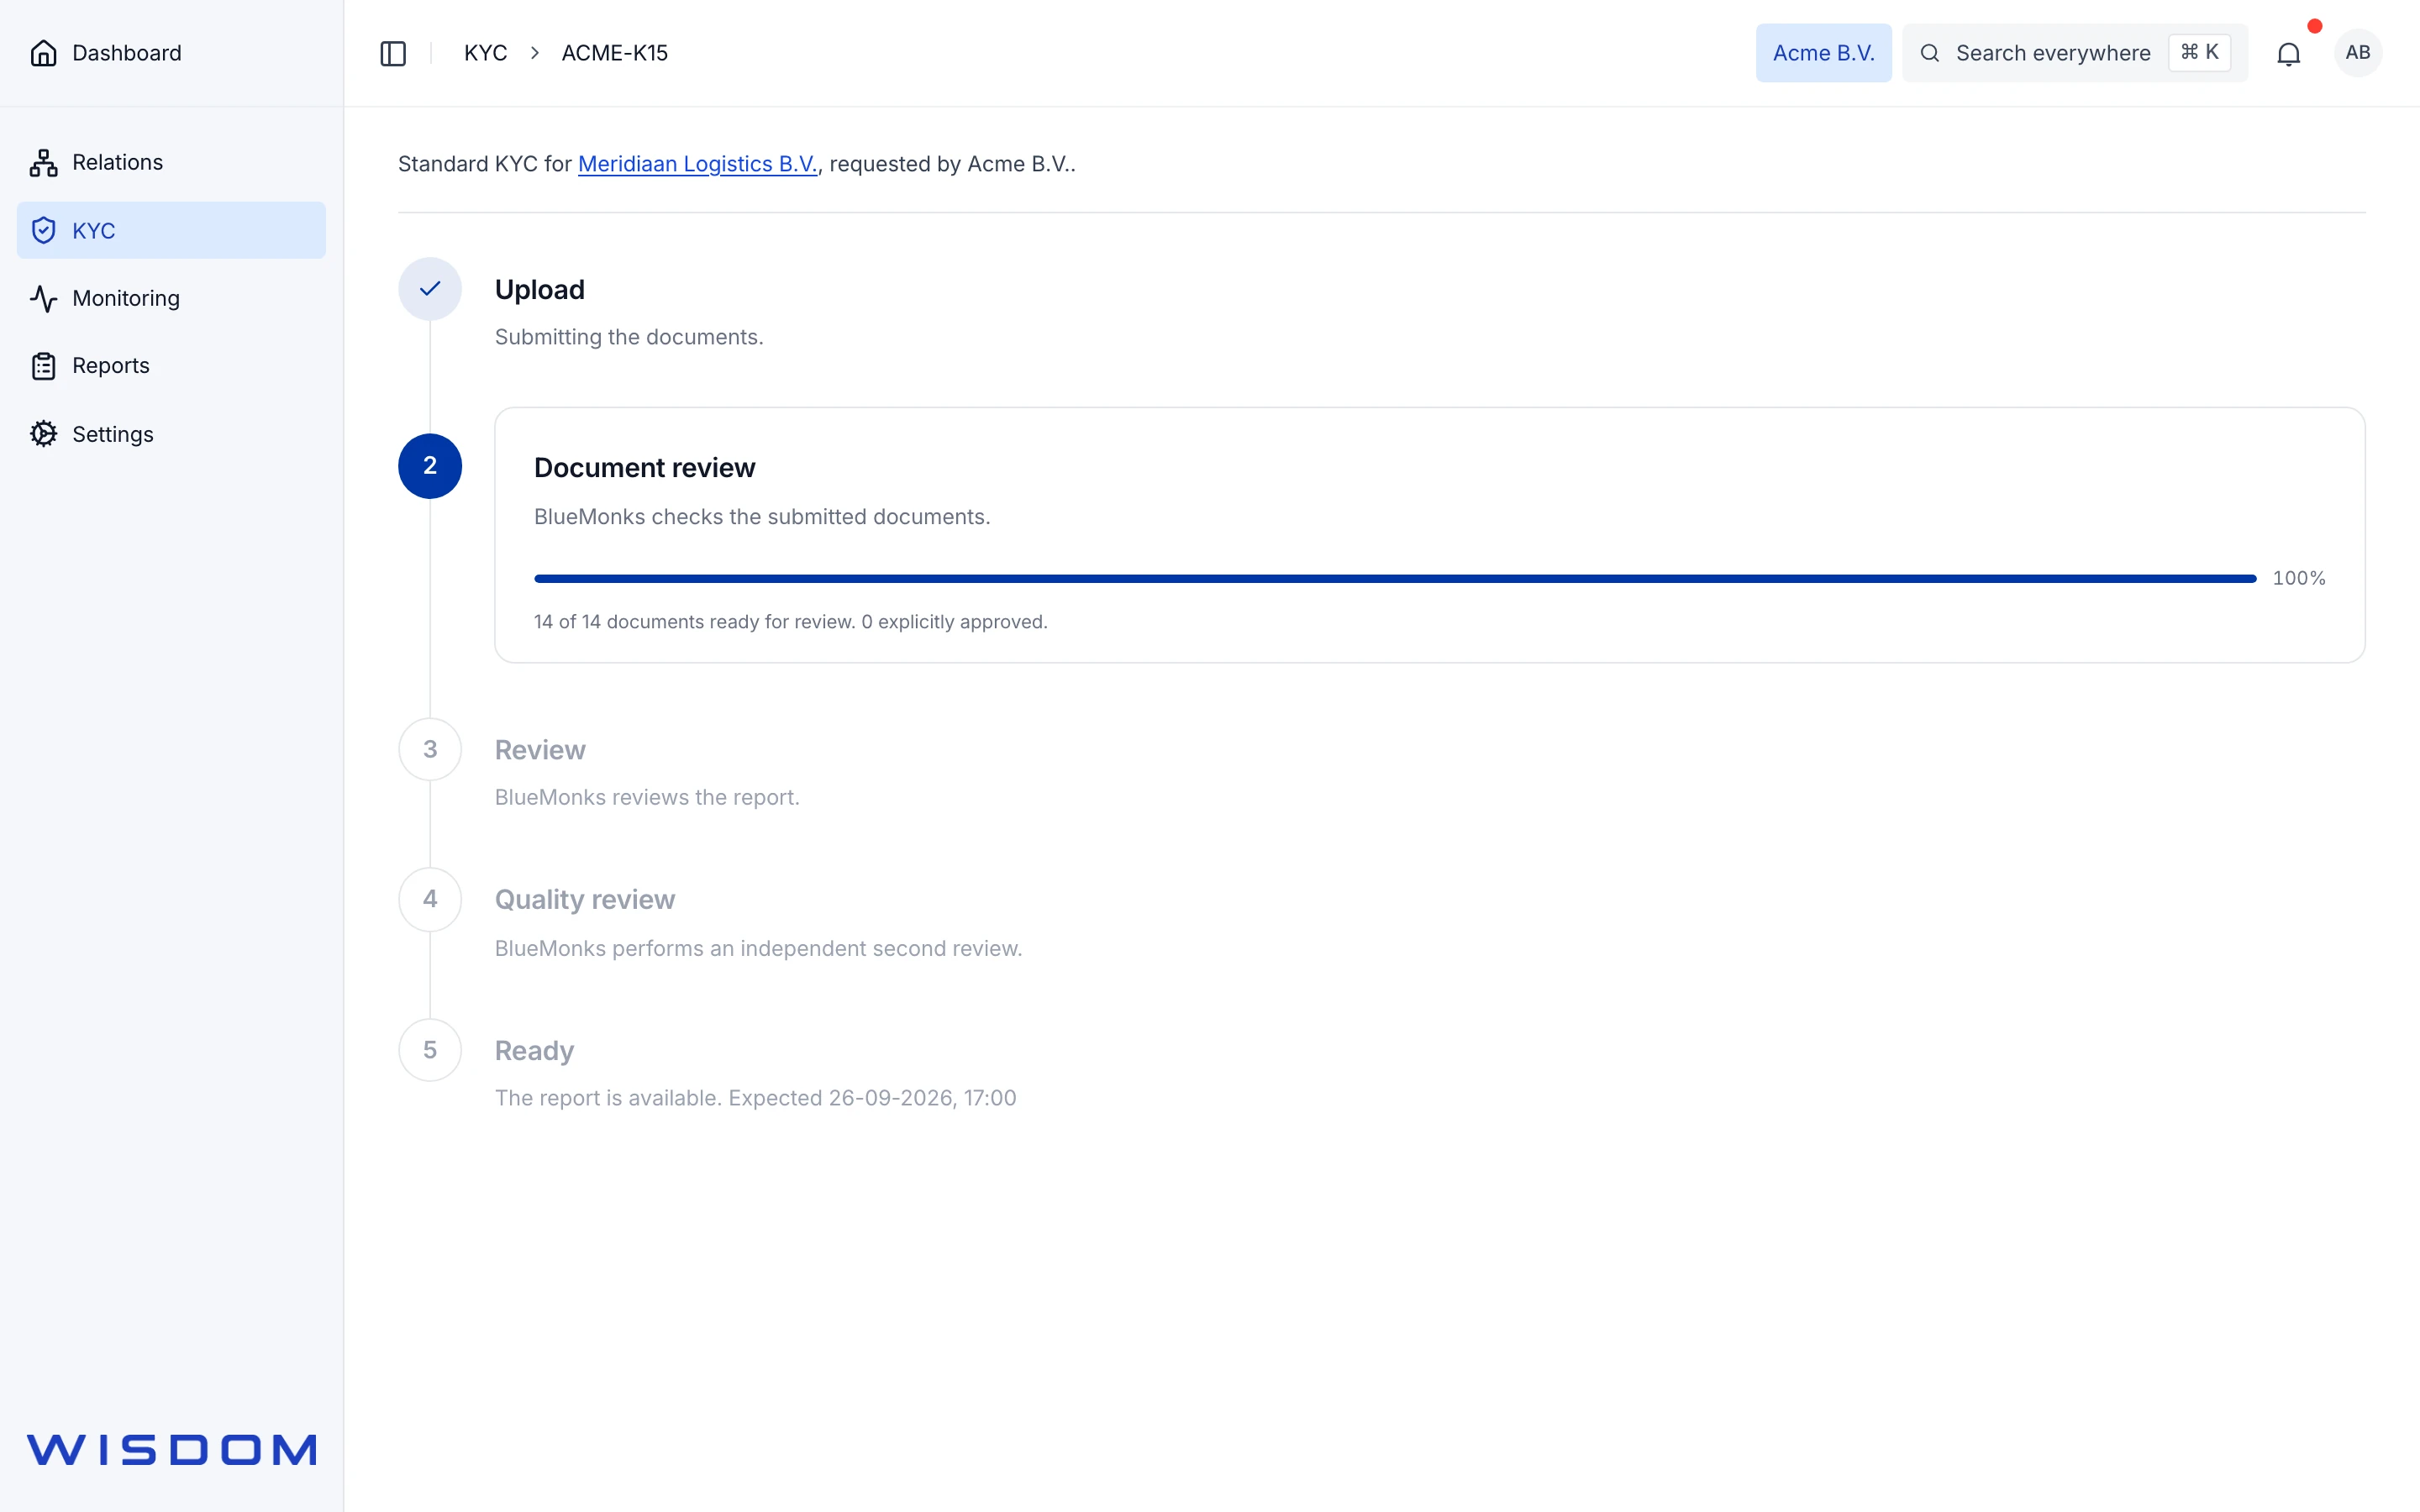This screenshot has height=1512, width=2420.
Task: Click the Ready step heading
Action: click(535, 1051)
